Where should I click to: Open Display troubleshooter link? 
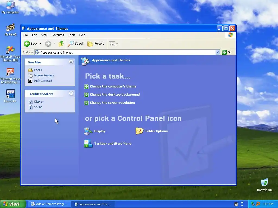point(39,102)
